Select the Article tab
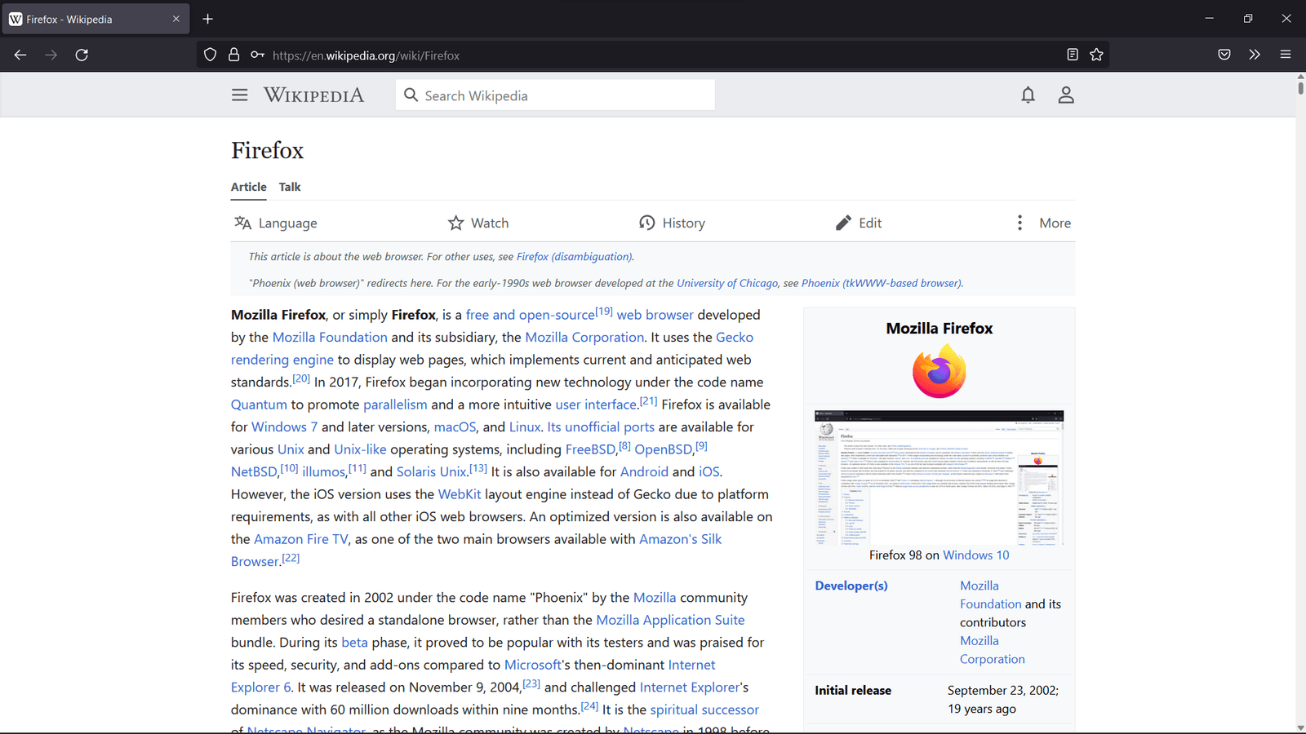The width and height of the screenshot is (1306, 734). (x=248, y=187)
